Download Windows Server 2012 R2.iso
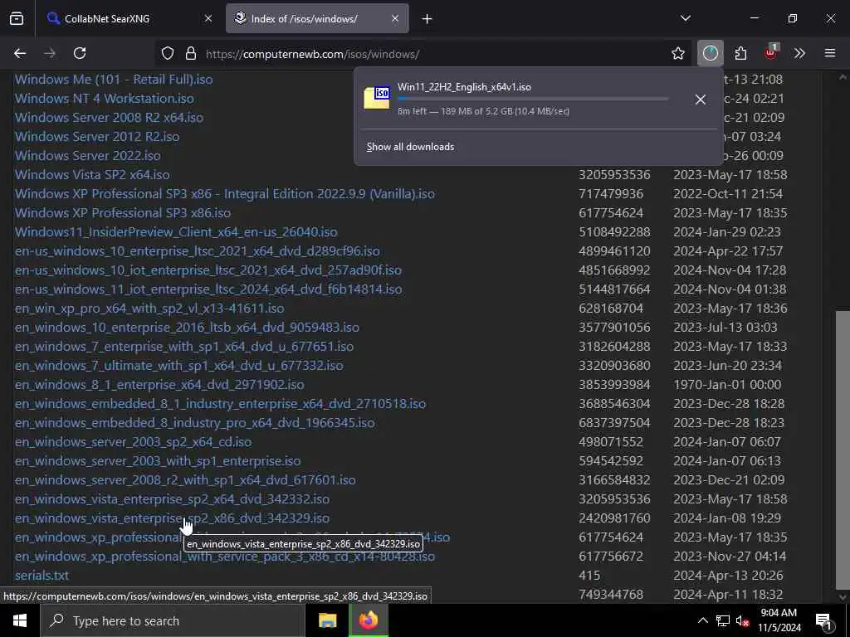The image size is (850, 637). pos(97,137)
